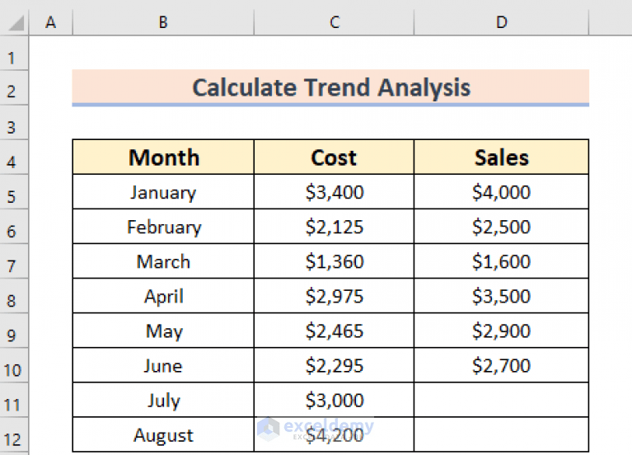Select row 4 header
Viewport: 632px width, 455px height.
click(x=14, y=157)
